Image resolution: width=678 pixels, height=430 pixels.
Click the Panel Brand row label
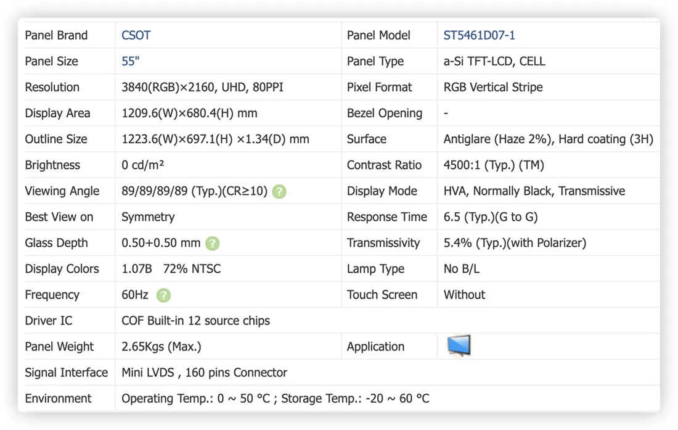point(56,35)
